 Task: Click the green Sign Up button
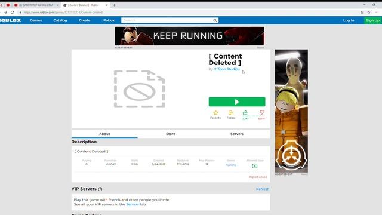(x=372, y=20)
